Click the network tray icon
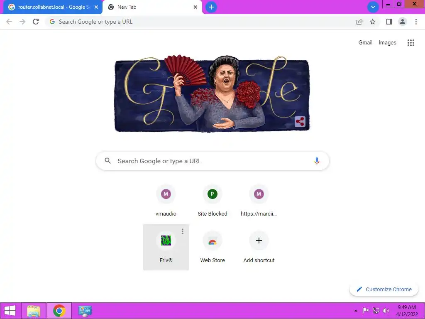This screenshot has height=319, width=425. click(x=376, y=311)
